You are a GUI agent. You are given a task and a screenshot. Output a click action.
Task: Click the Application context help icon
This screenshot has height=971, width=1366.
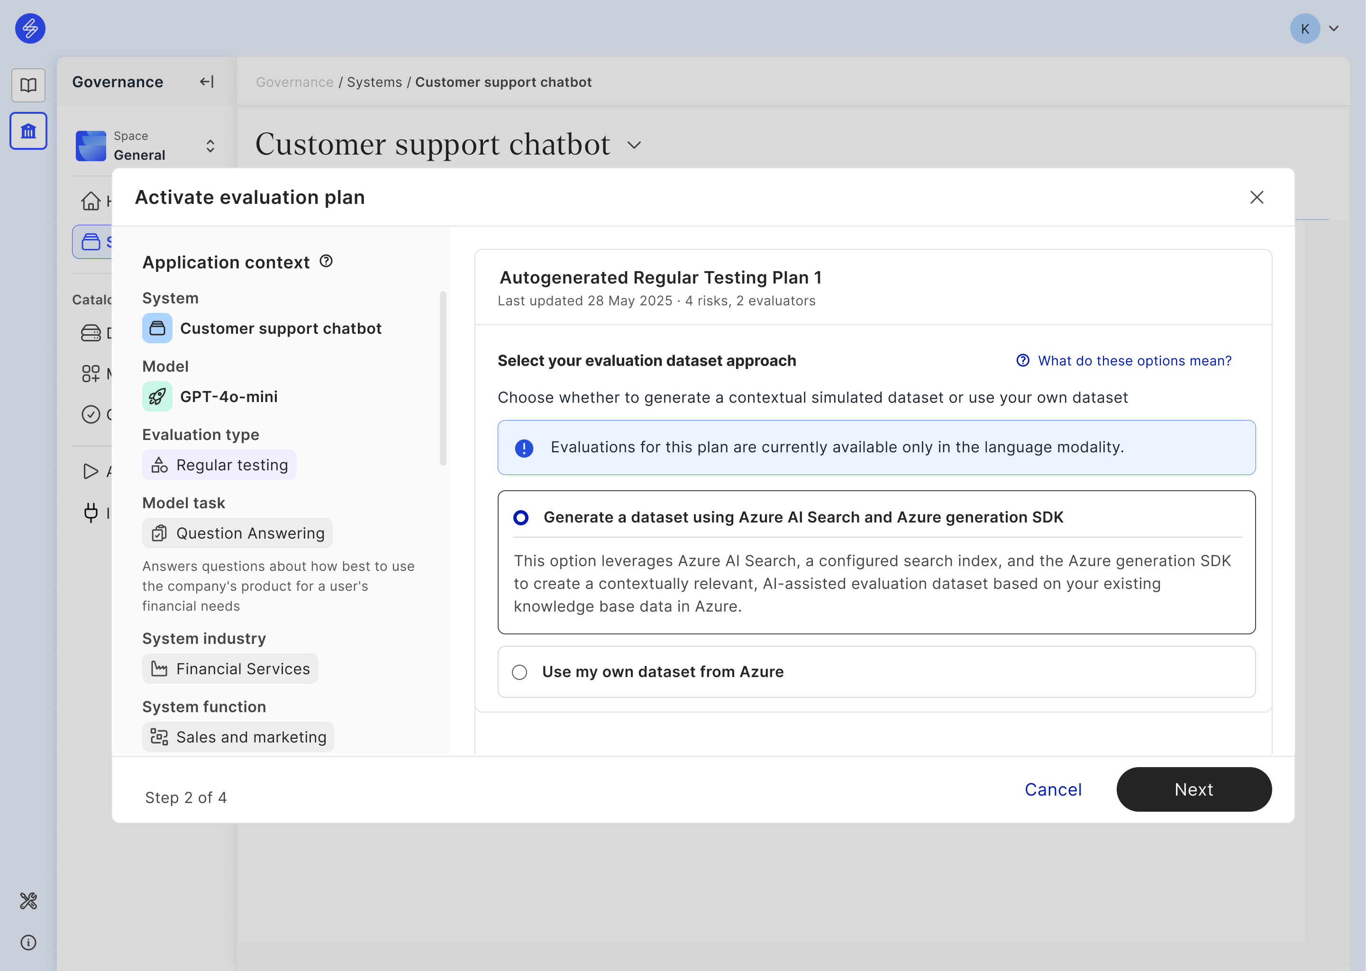pos(326,261)
